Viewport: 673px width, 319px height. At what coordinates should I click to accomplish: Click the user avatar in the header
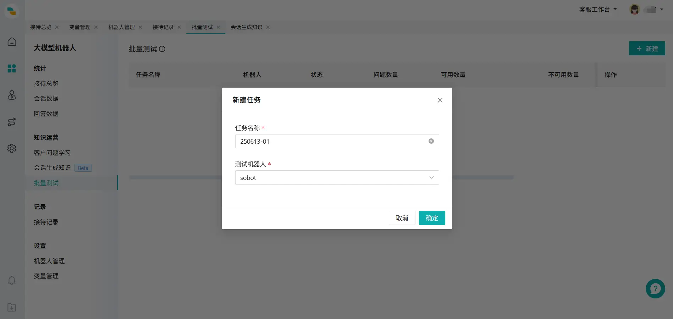tap(635, 10)
